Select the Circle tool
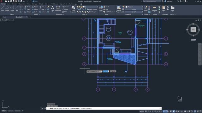 (12, 8)
